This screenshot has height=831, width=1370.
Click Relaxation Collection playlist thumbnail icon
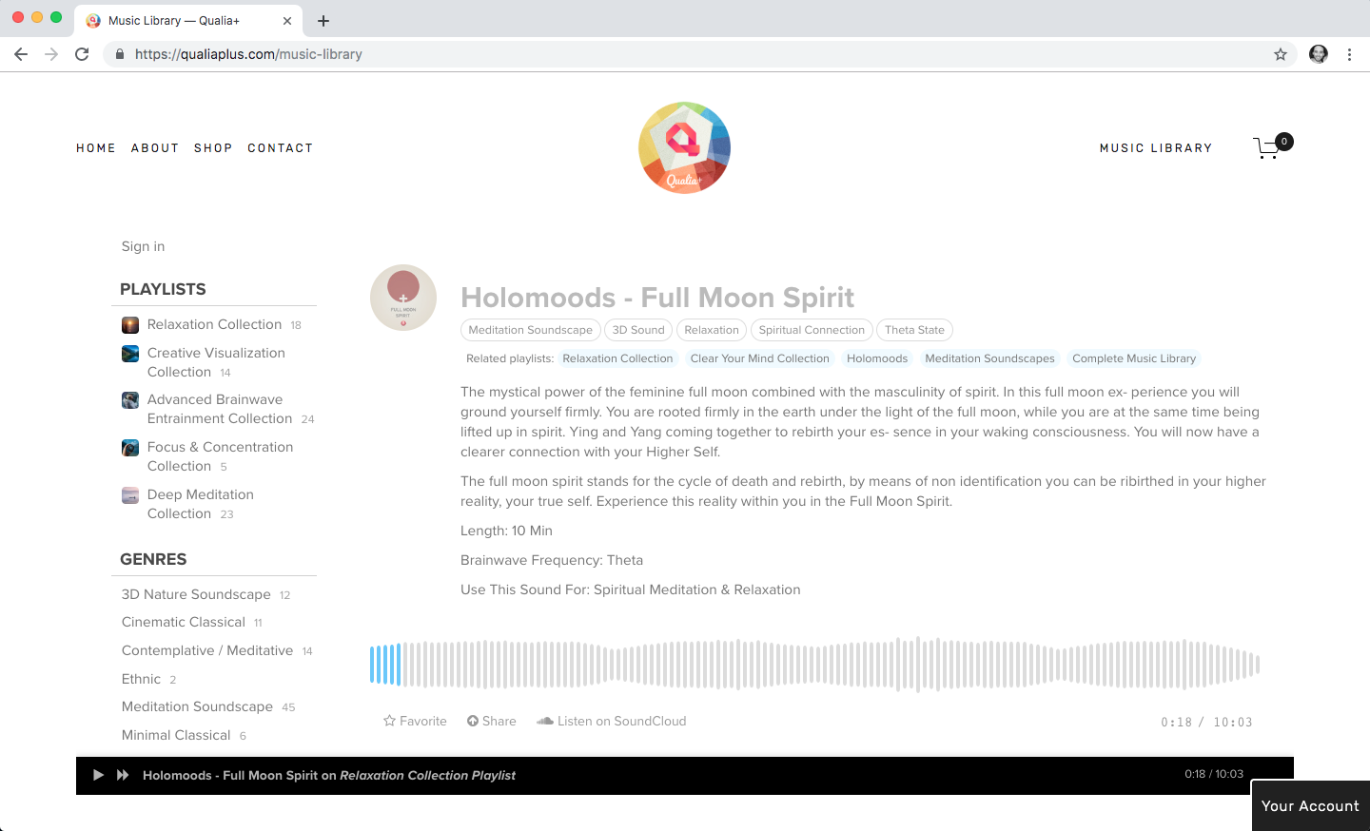(130, 325)
